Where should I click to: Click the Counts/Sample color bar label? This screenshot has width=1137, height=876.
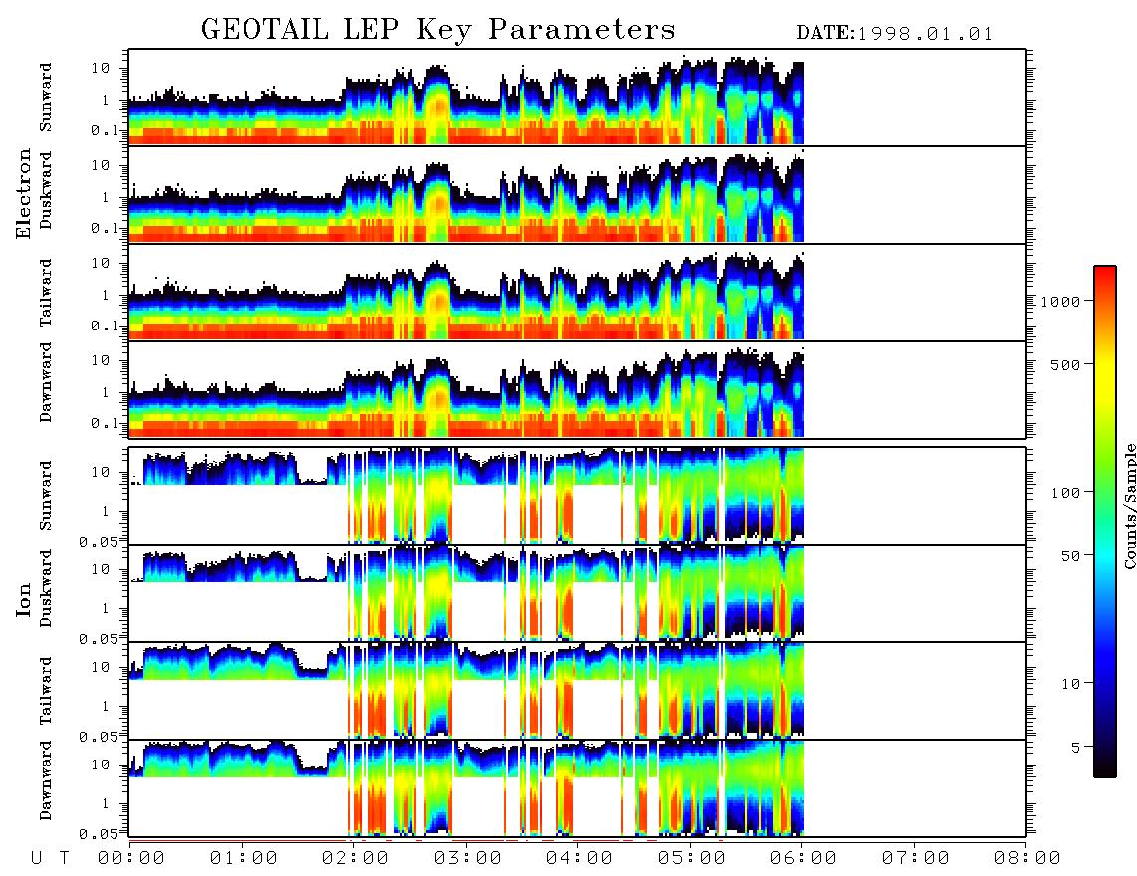[x=1130, y=506]
